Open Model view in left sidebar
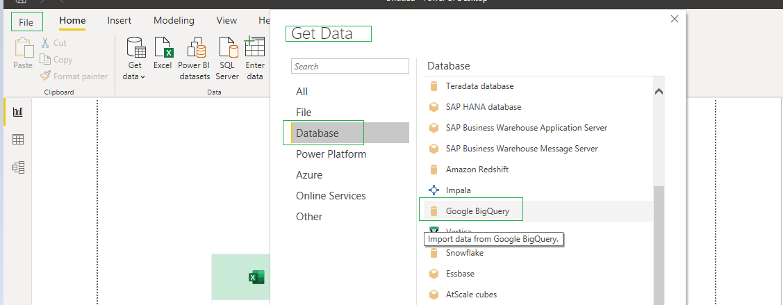This screenshot has width=783, height=305. point(18,167)
